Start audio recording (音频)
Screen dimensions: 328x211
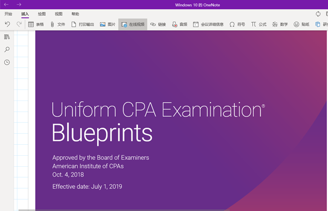click(x=179, y=25)
